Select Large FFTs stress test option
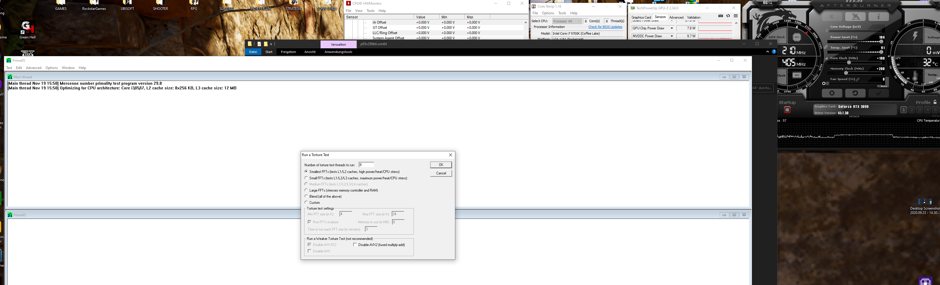 [306, 190]
